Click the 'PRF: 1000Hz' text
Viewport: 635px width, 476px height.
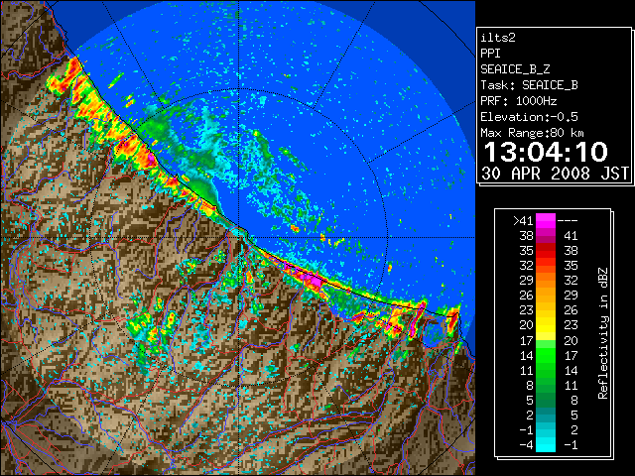coord(519,101)
